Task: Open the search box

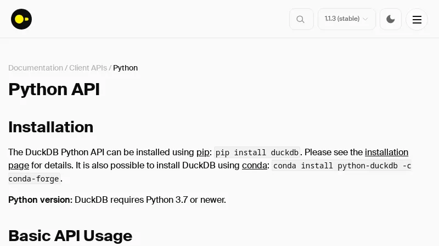Action: (301, 19)
